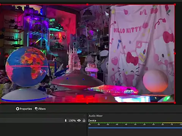Click the battery icon beside 100%
Viewport: 182px width, 136px height.
(x=66, y=121)
